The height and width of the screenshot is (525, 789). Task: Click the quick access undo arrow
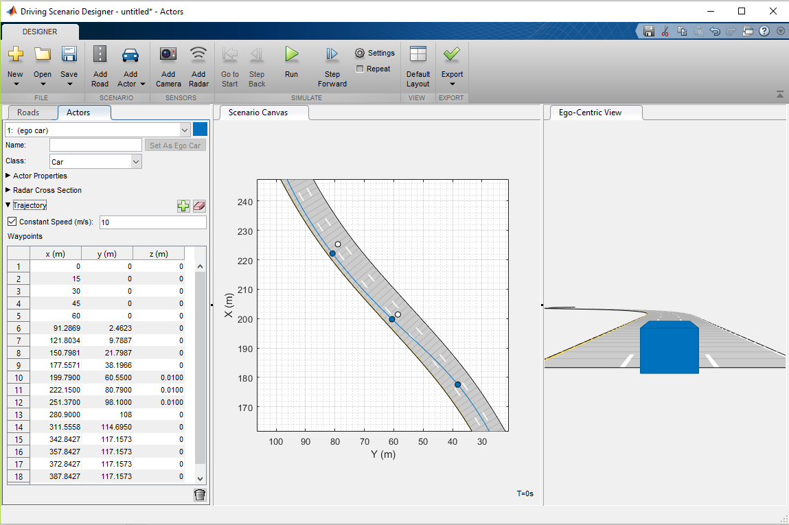[x=715, y=31]
